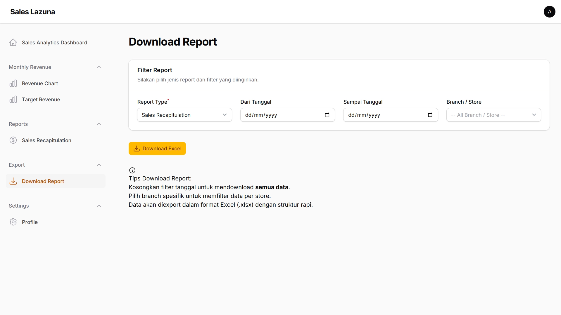This screenshot has height=315, width=561.
Task: Click the bar chart icon beside Target Revenue
Action: 13,100
